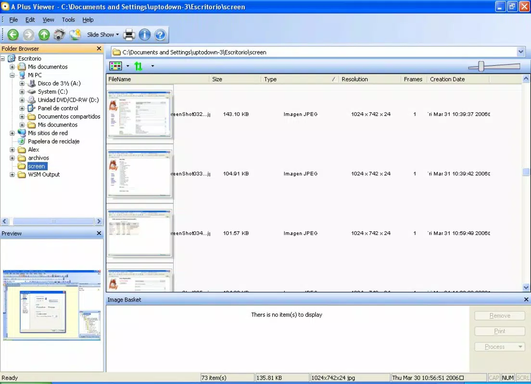Select the screen folder in tree
531x384 pixels.
(x=37, y=166)
